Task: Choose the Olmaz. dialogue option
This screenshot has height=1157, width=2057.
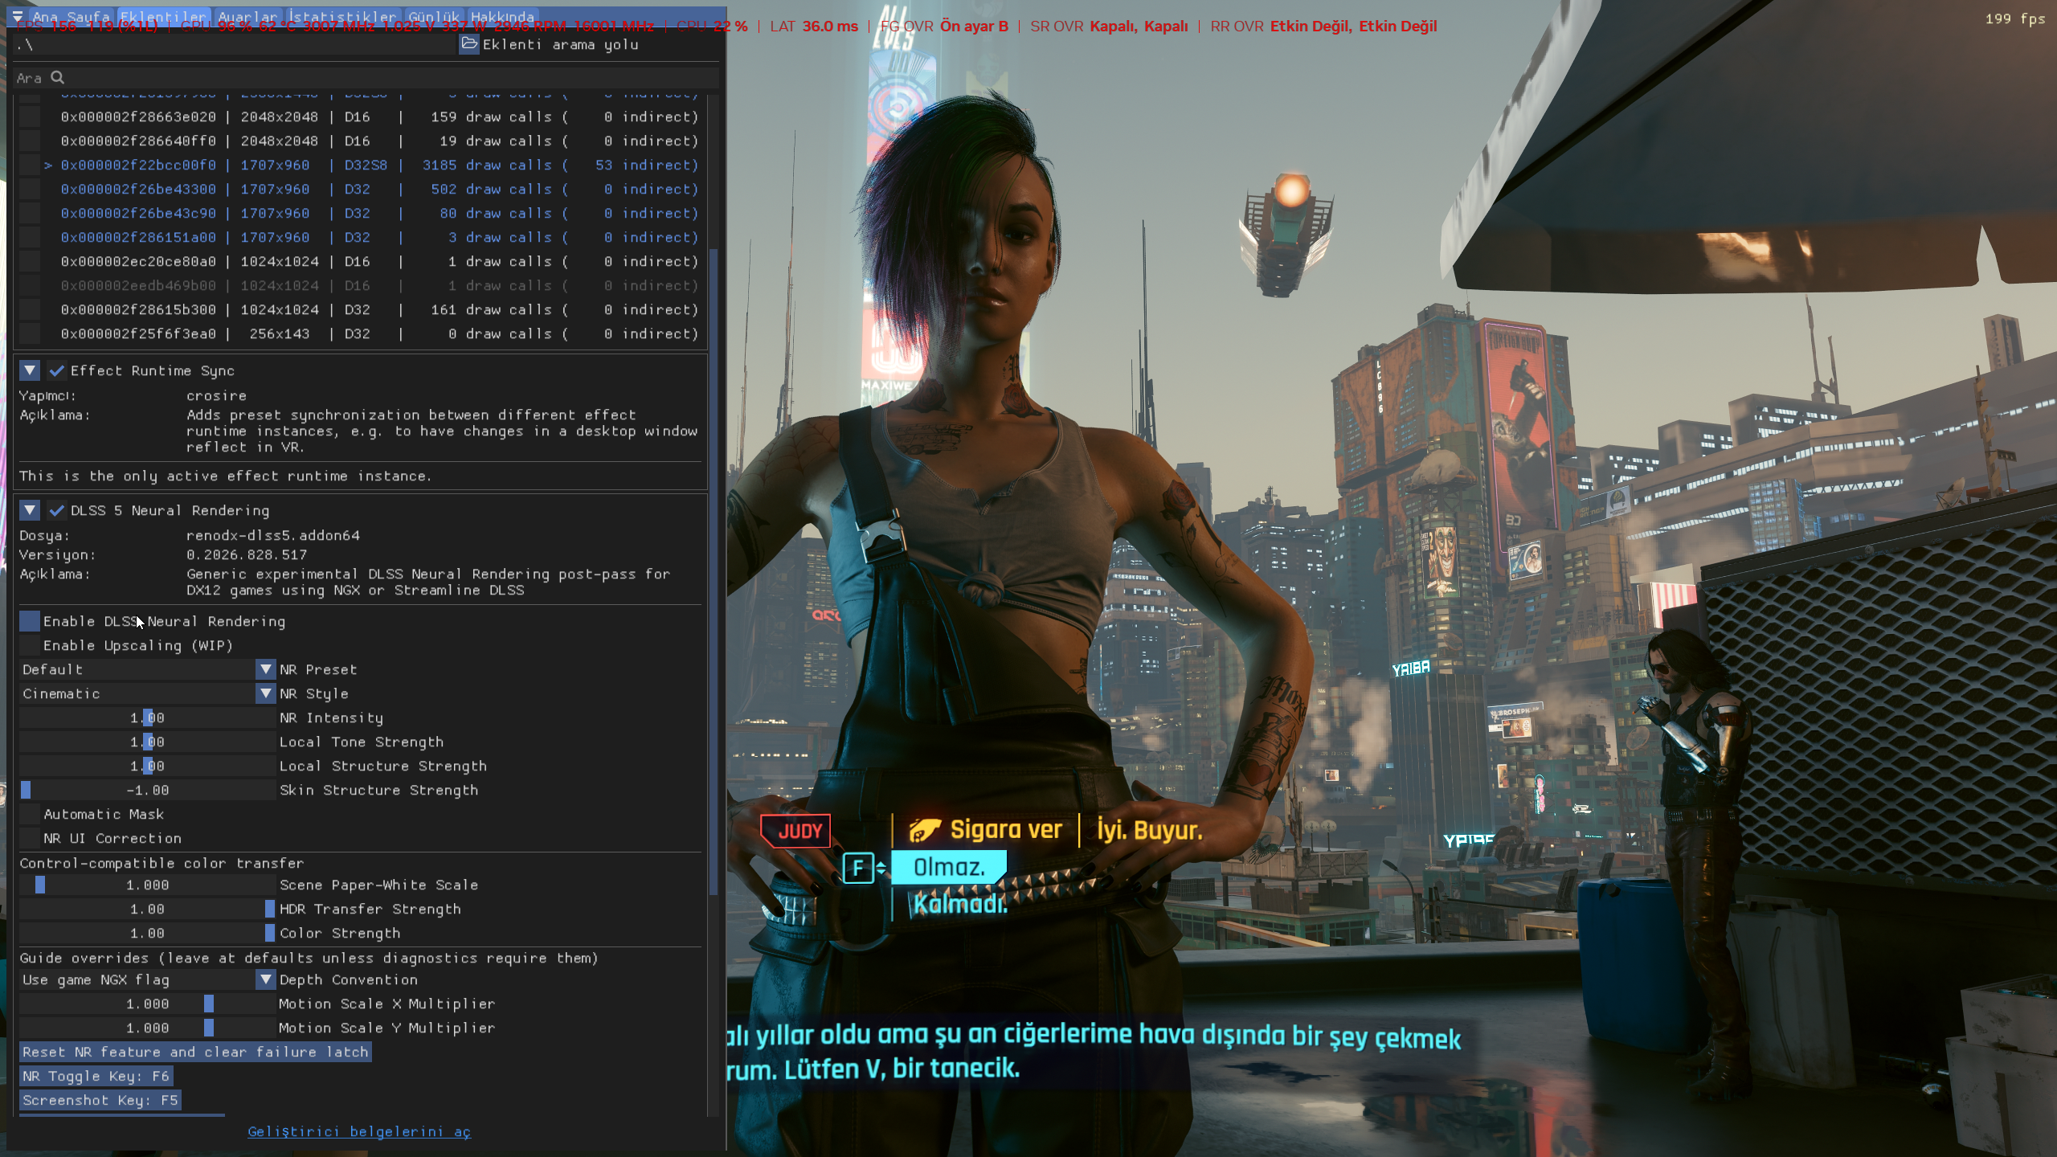Action: pos(949,868)
